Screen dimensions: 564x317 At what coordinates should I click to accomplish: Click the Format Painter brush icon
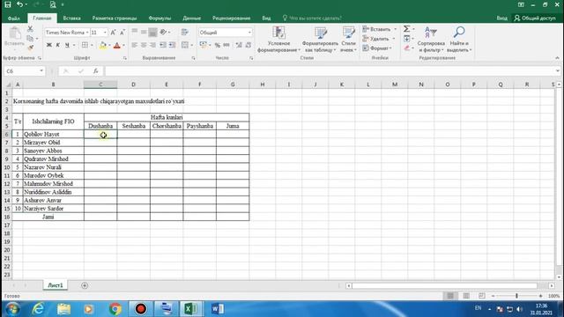[30, 47]
